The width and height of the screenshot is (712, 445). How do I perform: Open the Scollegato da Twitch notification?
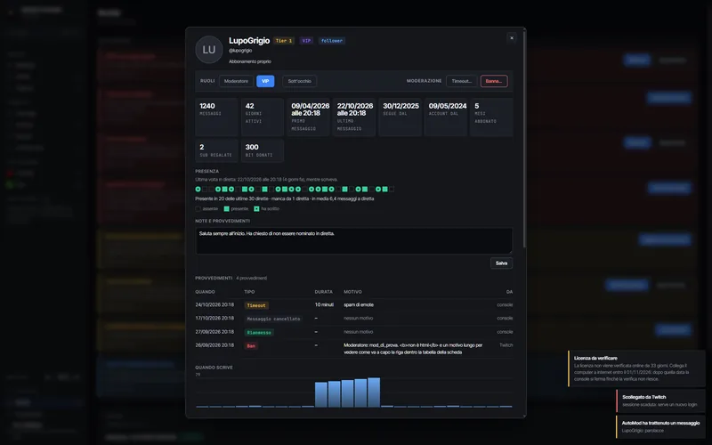click(x=660, y=400)
